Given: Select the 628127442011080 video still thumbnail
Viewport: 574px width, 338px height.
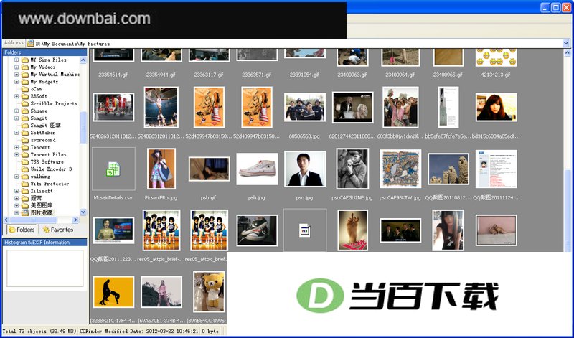Looking at the screenshot, I should coord(352,108).
